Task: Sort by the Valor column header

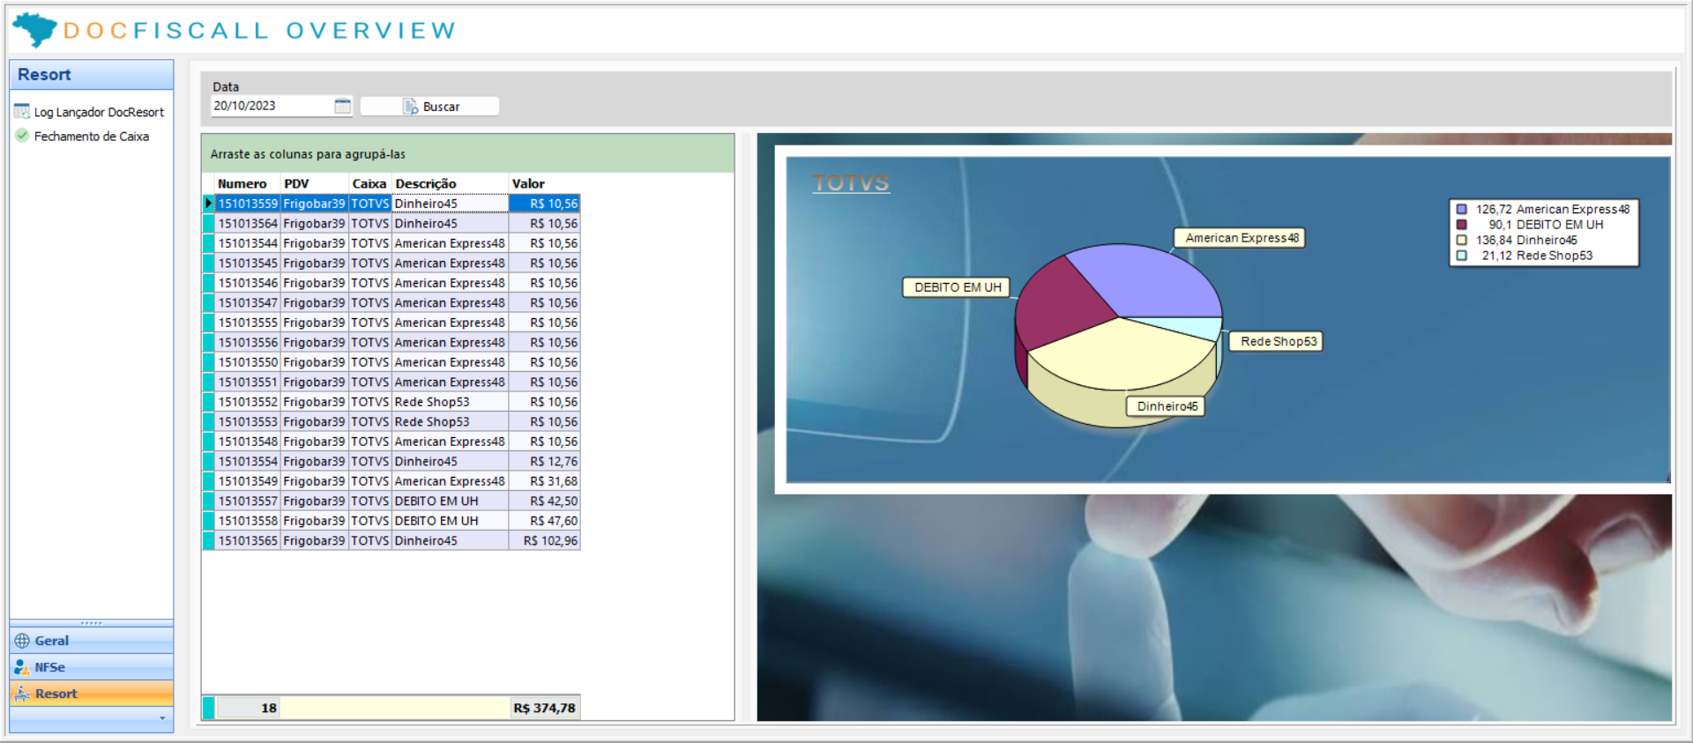Action: coord(544,183)
